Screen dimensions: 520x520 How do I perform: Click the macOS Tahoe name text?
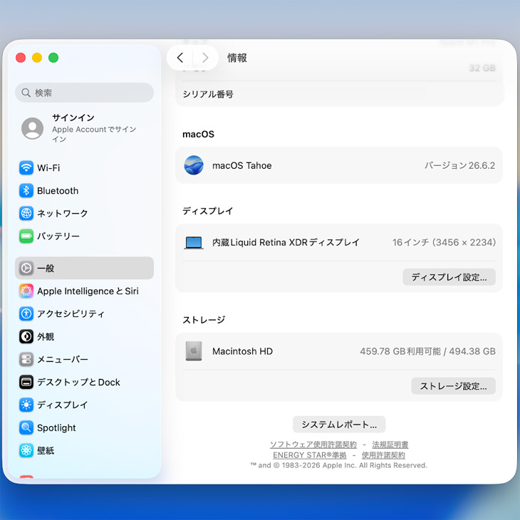tap(241, 165)
